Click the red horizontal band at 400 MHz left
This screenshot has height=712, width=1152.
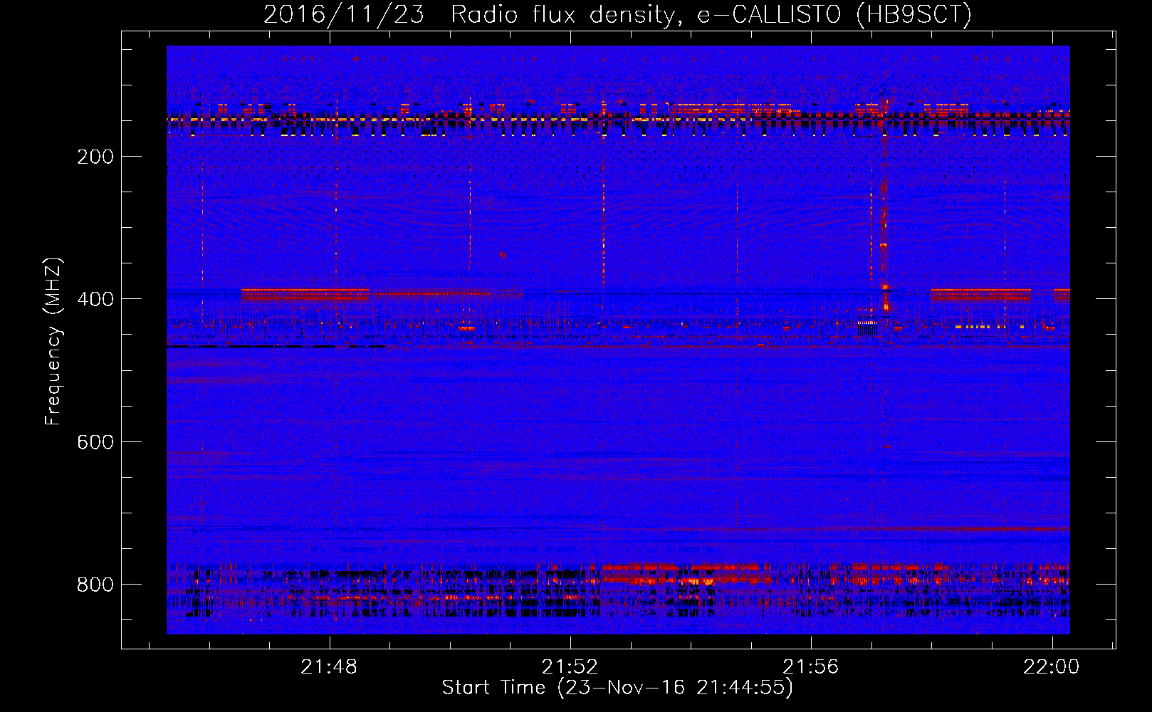click(305, 294)
